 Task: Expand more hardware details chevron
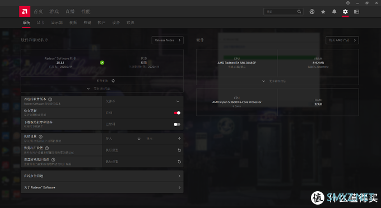[x=264, y=81]
